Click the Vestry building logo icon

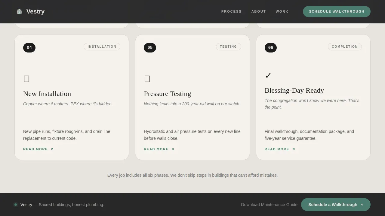(x=19, y=11)
